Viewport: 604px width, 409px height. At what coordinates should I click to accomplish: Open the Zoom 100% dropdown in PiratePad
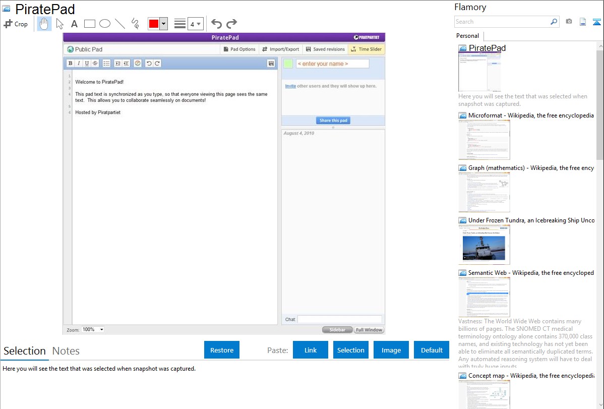[93, 330]
